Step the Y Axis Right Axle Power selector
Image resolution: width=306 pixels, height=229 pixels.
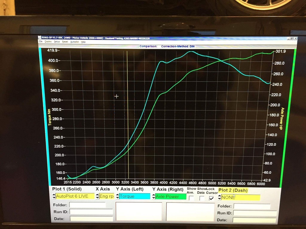pos(154,196)
